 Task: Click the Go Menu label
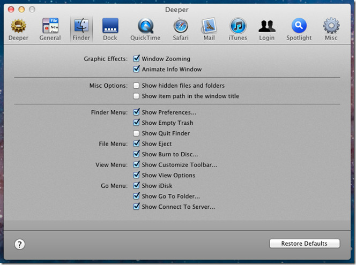pos(114,186)
